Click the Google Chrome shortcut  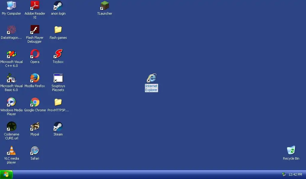point(35,102)
